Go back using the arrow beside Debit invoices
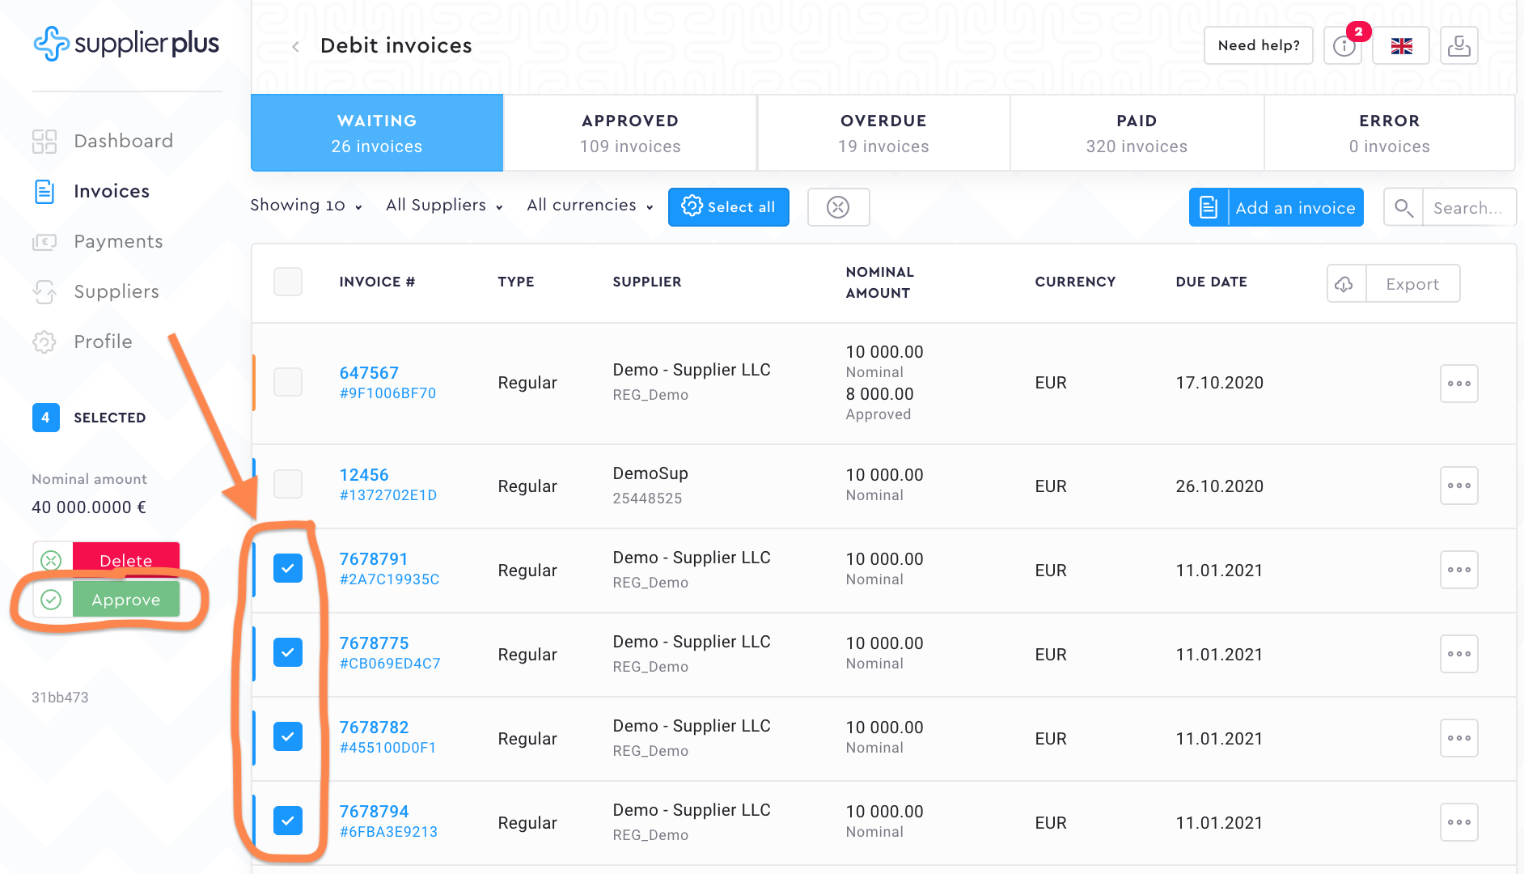This screenshot has width=1524, height=874. pos(296,47)
